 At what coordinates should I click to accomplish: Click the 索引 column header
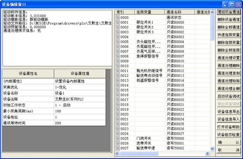click(x=125, y=12)
